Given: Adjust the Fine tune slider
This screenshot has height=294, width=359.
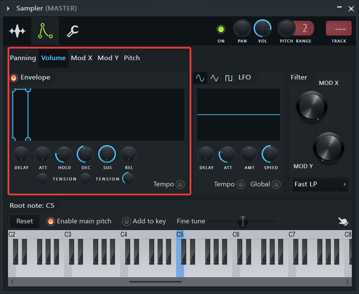Looking at the screenshot, I should 243,221.
